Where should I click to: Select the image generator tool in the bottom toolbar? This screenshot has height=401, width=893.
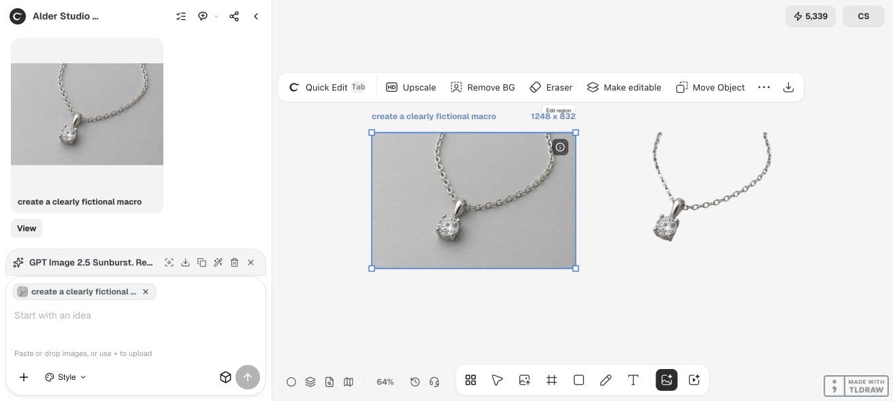tap(666, 380)
